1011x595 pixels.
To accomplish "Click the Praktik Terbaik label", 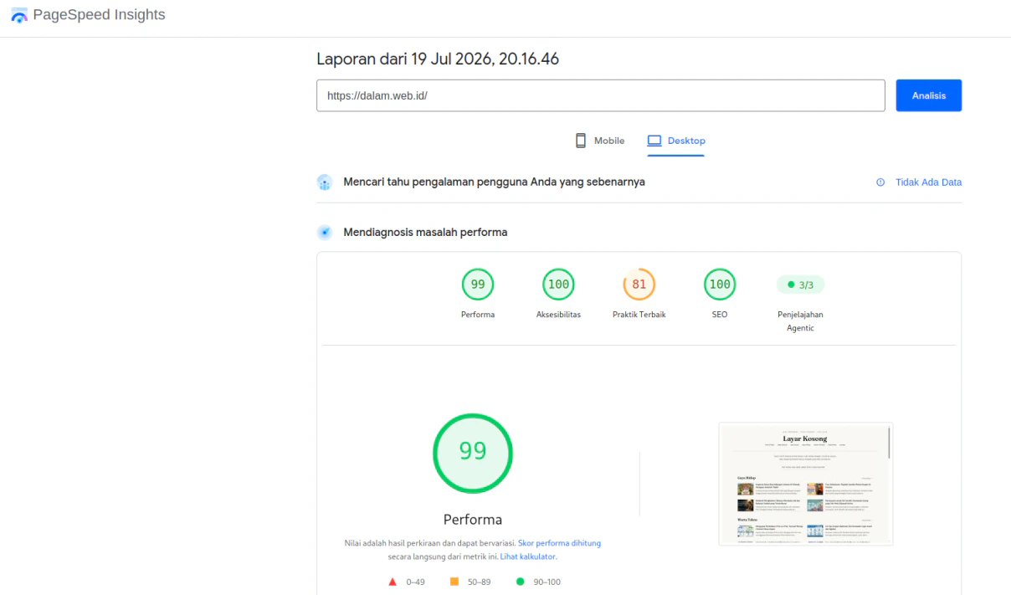I will coord(639,315).
